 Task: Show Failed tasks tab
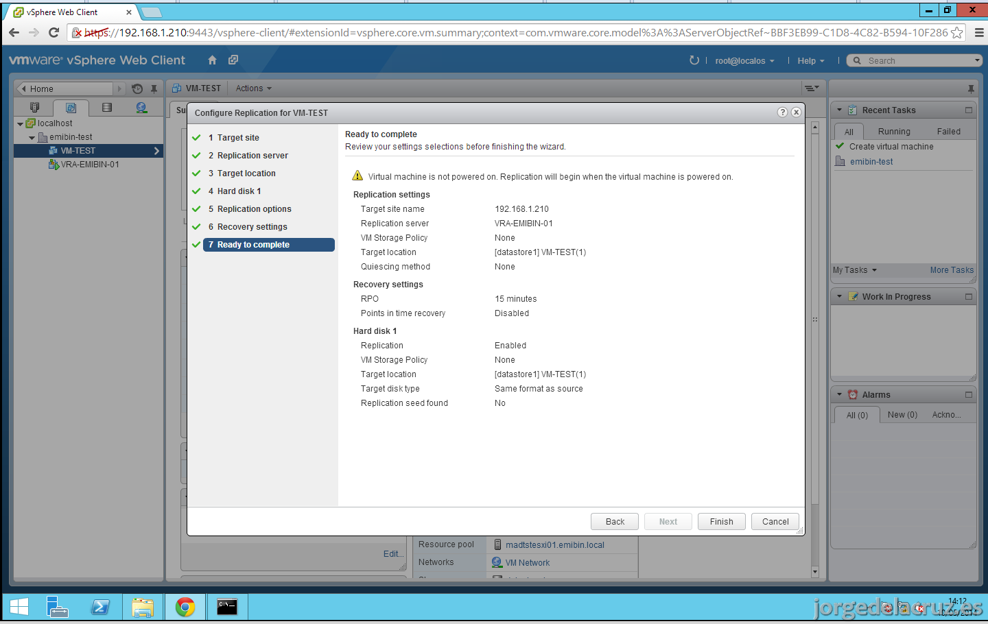(949, 132)
